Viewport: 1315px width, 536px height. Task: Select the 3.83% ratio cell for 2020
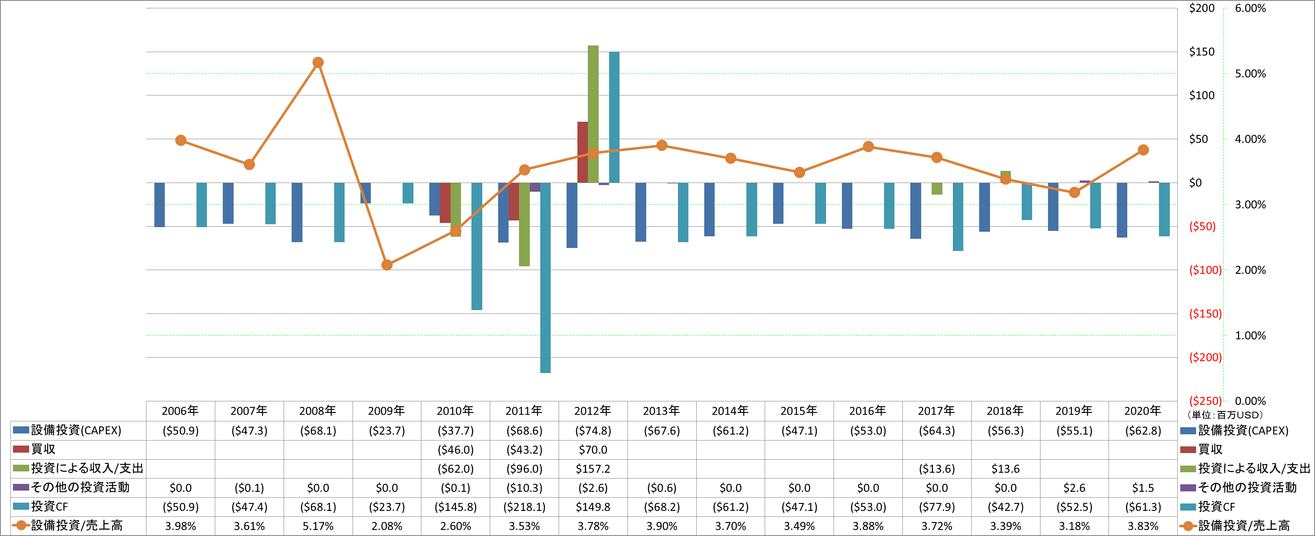pyautogui.click(x=1143, y=526)
